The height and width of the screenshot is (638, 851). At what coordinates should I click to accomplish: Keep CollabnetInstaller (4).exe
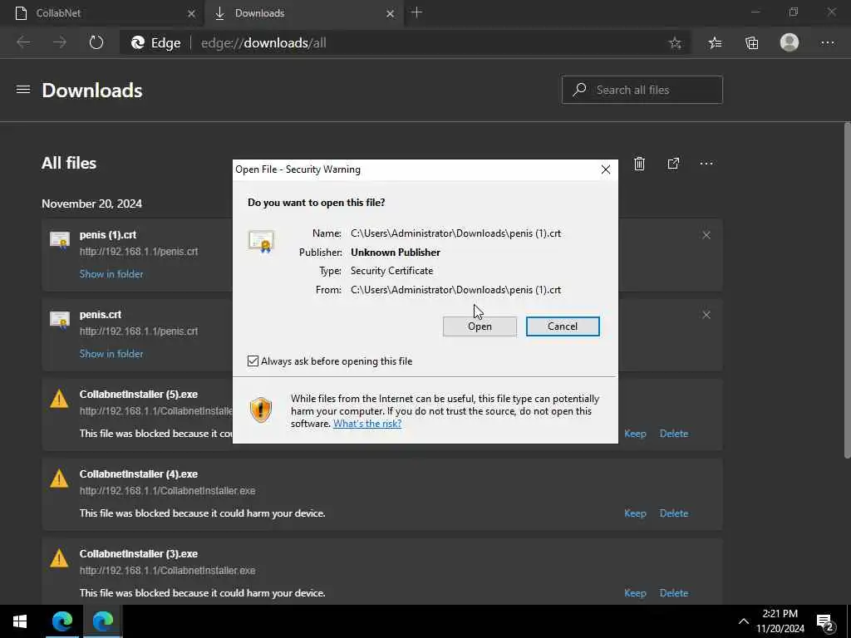(x=635, y=513)
